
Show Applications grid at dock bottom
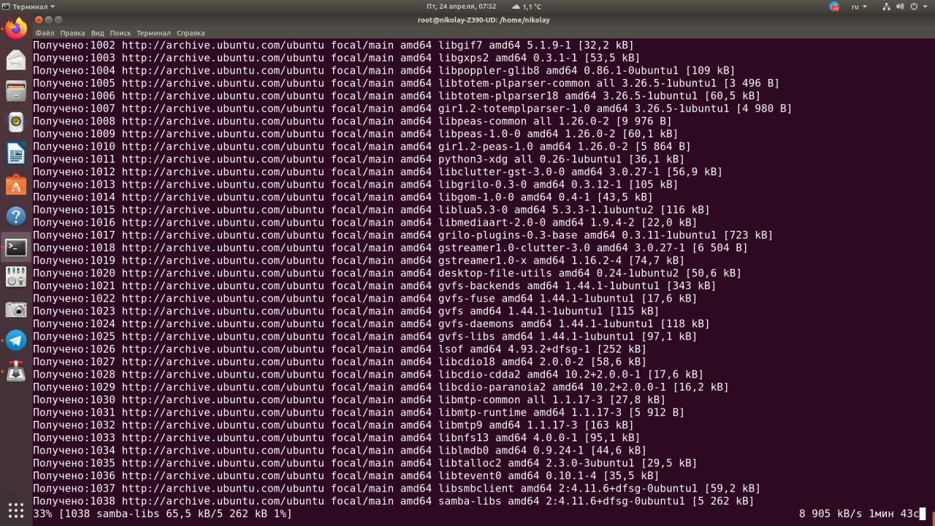pyautogui.click(x=16, y=509)
